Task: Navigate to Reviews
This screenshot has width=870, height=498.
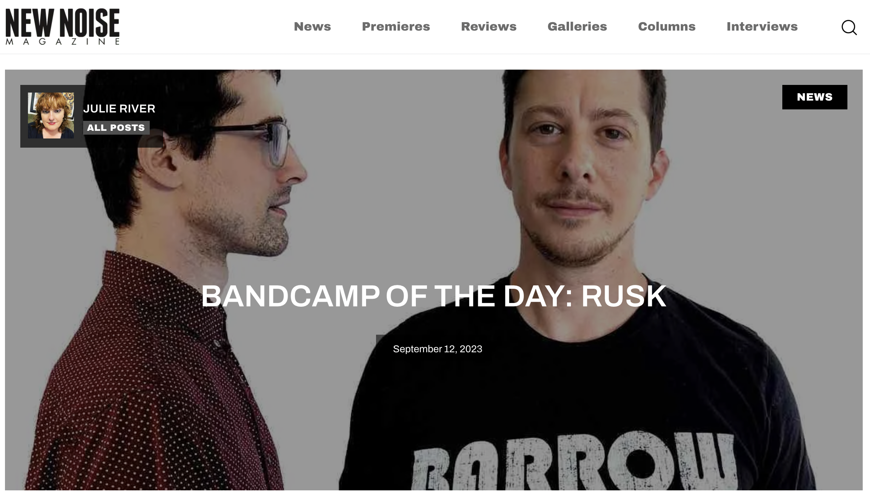Action: pyautogui.click(x=489, y=26)
